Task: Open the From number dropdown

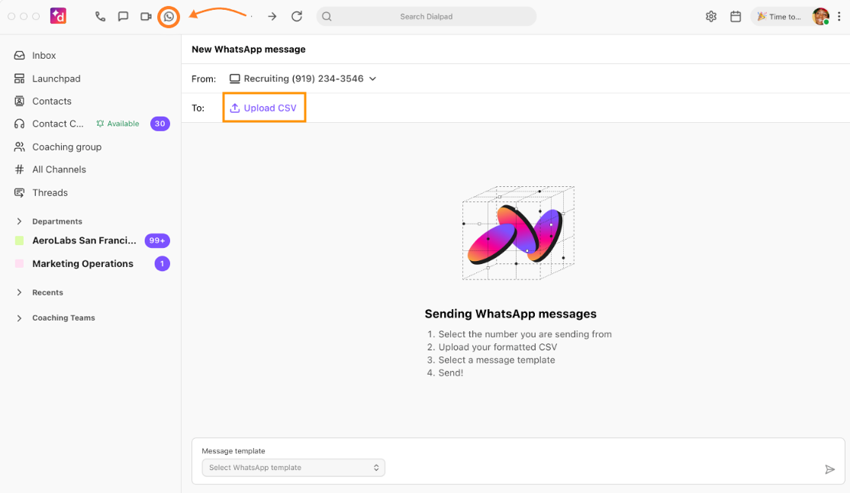Action: pos(303,79)
